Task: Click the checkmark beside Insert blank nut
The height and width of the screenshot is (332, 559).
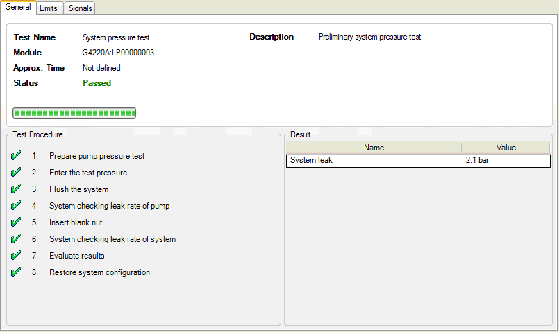Action: pos(17,222)
